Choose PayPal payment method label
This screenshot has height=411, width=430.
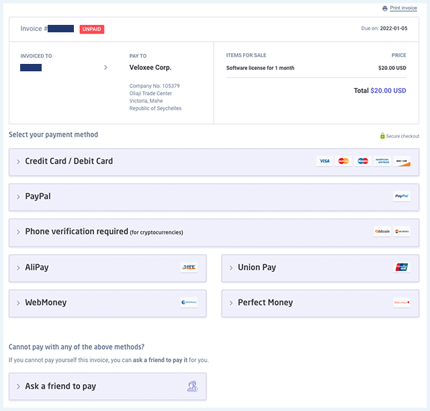pos(38,196)
